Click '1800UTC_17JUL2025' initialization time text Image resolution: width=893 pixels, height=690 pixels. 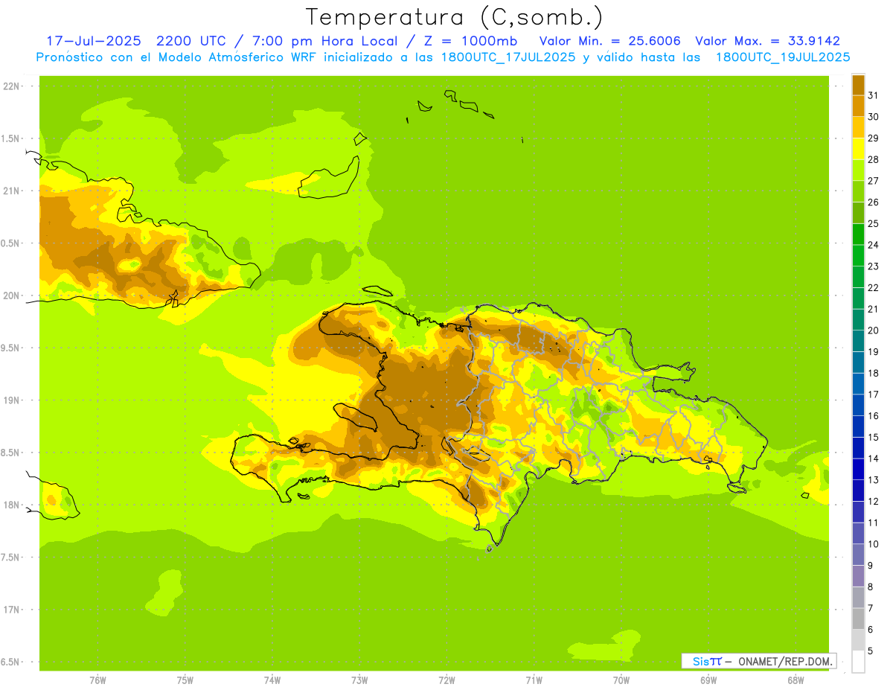click(x=505, y=57)
